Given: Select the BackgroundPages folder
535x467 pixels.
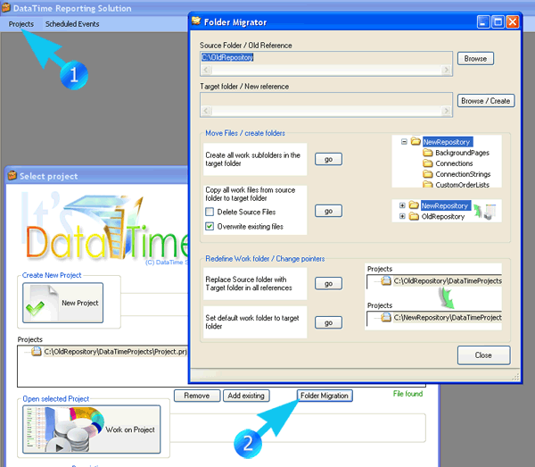Looking at the screenshot, I should pyautogui.click(x=462, y=153).
